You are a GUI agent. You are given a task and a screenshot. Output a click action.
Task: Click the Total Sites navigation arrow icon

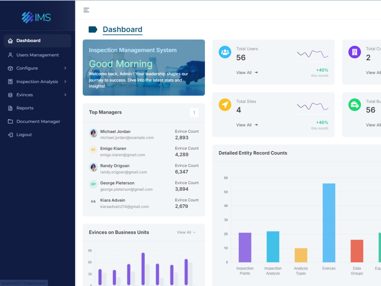[225, 104]
